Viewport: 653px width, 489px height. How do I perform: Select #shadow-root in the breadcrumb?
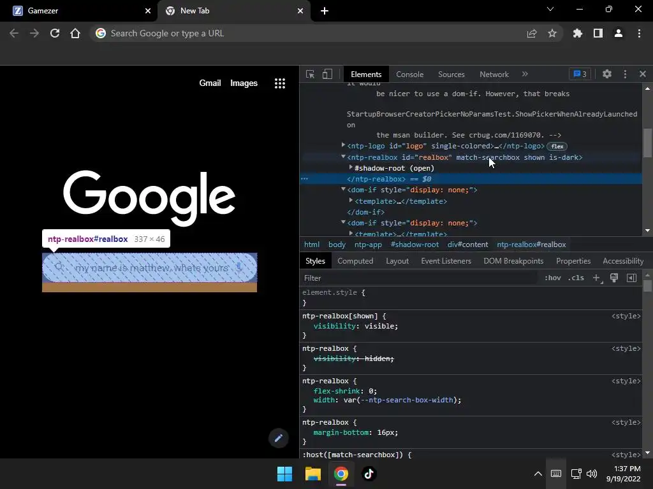(415, 244)
